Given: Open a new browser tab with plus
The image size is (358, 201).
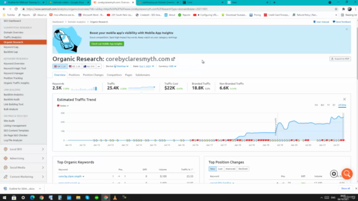Looking at the screenshot, I should (274, 2).
